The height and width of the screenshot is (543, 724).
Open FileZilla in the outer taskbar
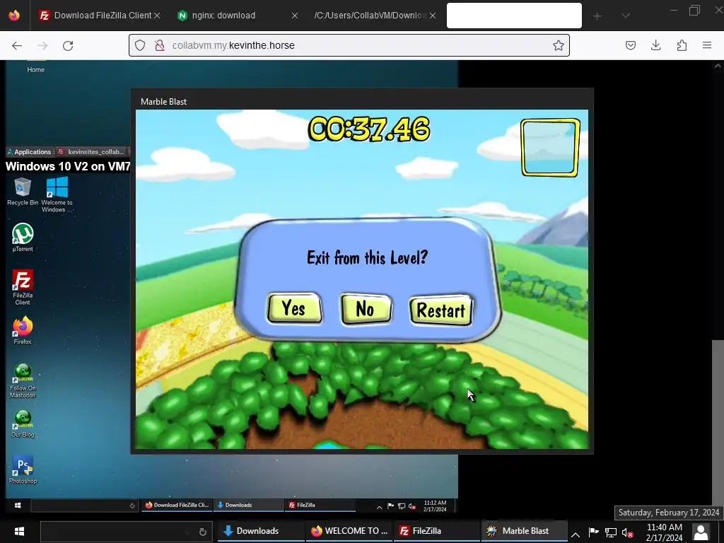pyautogui.click(x=437, y=531)
